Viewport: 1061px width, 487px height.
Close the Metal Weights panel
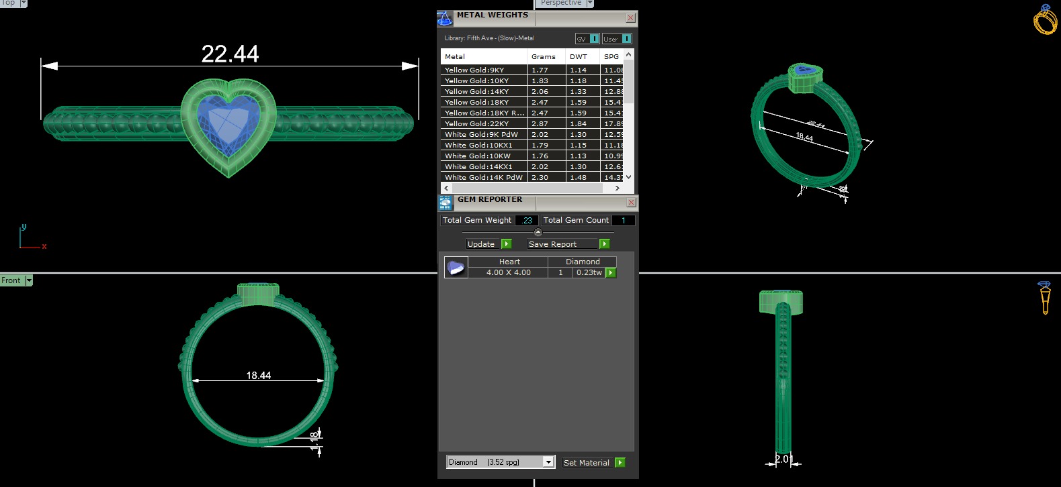(x=630, y=18)
